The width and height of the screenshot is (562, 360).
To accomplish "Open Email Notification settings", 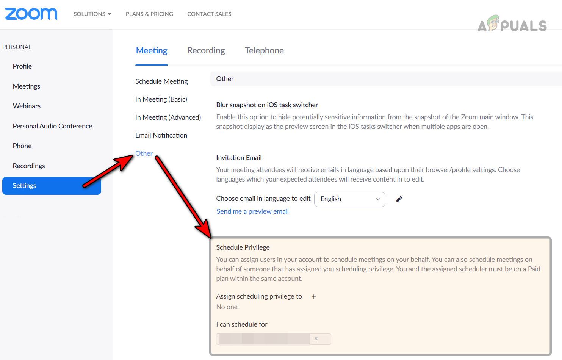I will point(161,135).
